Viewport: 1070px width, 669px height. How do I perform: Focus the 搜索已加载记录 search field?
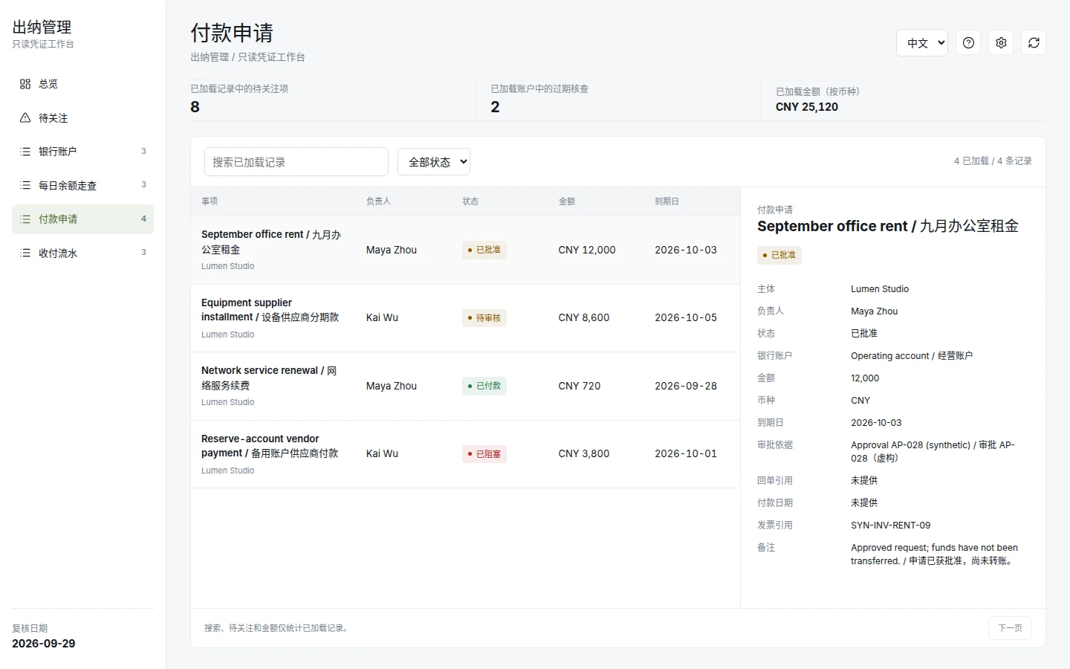pyautogui.click(x=296, y=162)
